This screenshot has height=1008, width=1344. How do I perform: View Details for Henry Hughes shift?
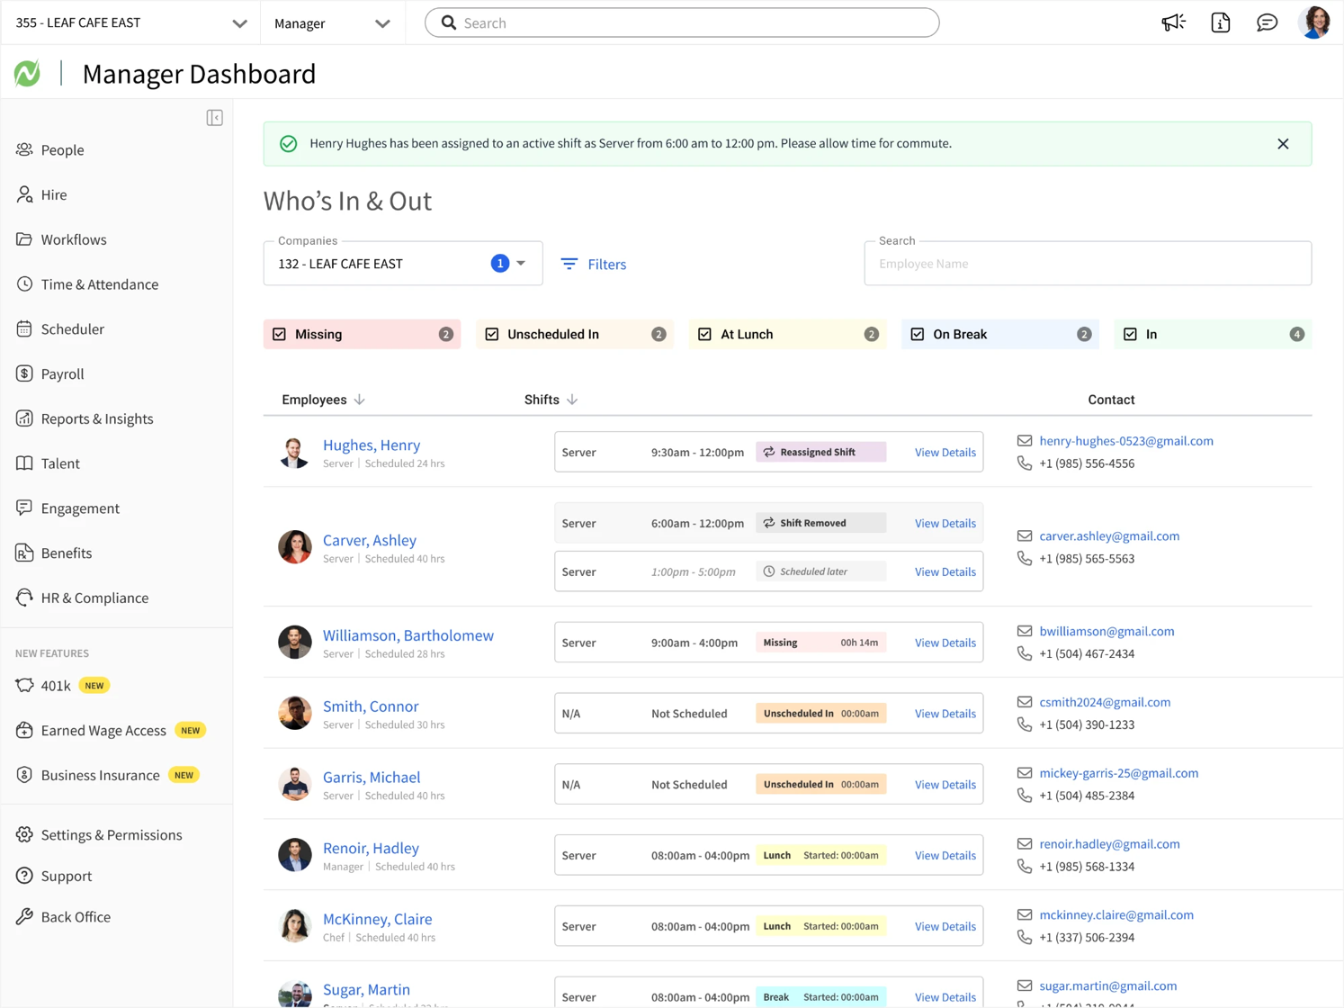945,453
